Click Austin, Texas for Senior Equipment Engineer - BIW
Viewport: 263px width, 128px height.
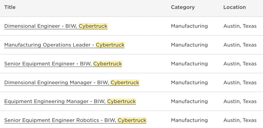[x=240, y=64]
